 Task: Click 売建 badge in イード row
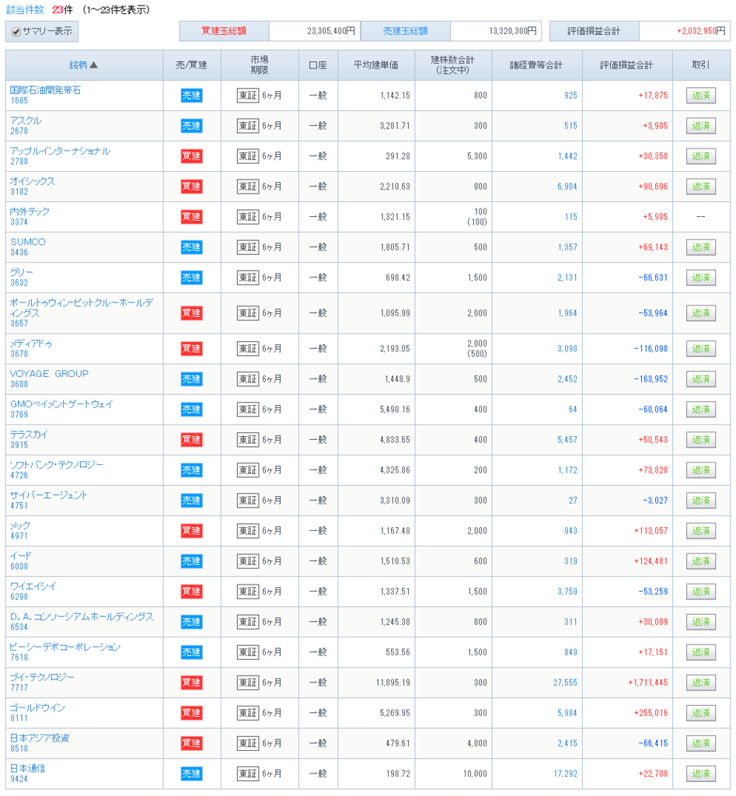click(x=191, y=561)
